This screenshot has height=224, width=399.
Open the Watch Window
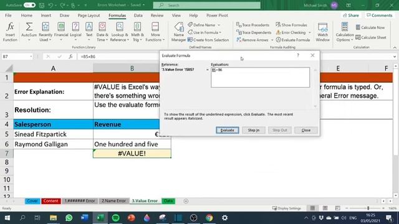click(323, 32)
